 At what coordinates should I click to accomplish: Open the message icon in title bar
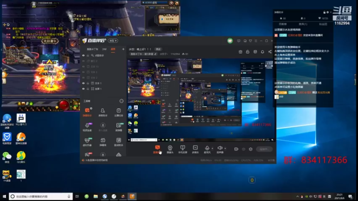coord(239,41)
